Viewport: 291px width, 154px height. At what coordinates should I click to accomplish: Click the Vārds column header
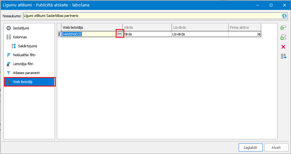click(147, 27)
